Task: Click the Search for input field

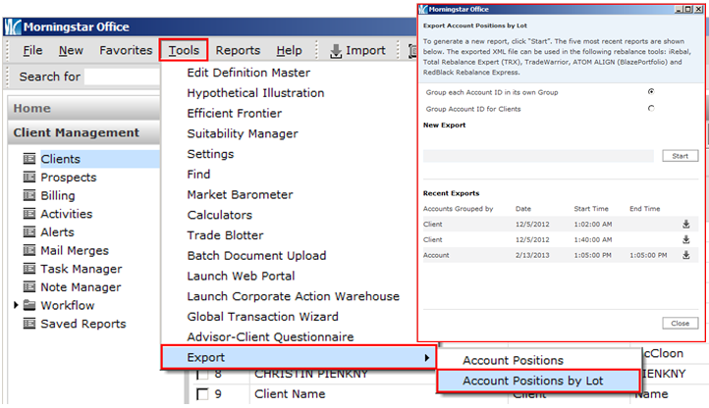Action: click(123, 76)
